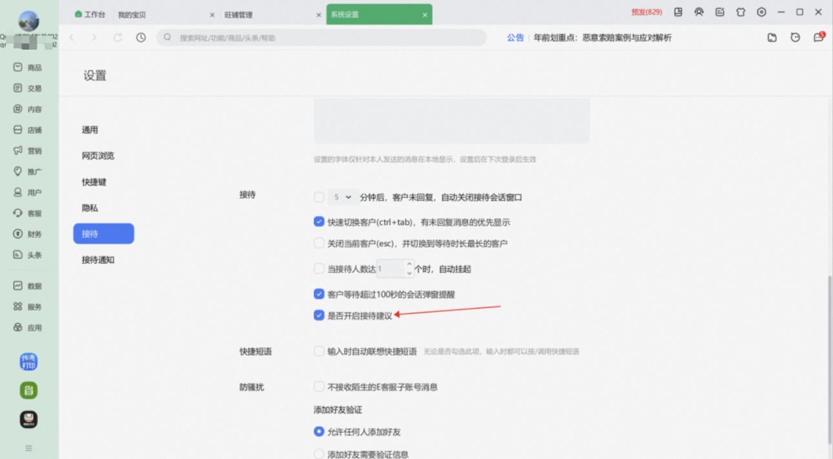The height and width of the screenshot is (459, 833).
Task: Enable 当接待人数达 auto-suspend checkbox
Action: (x=318, y=268)
